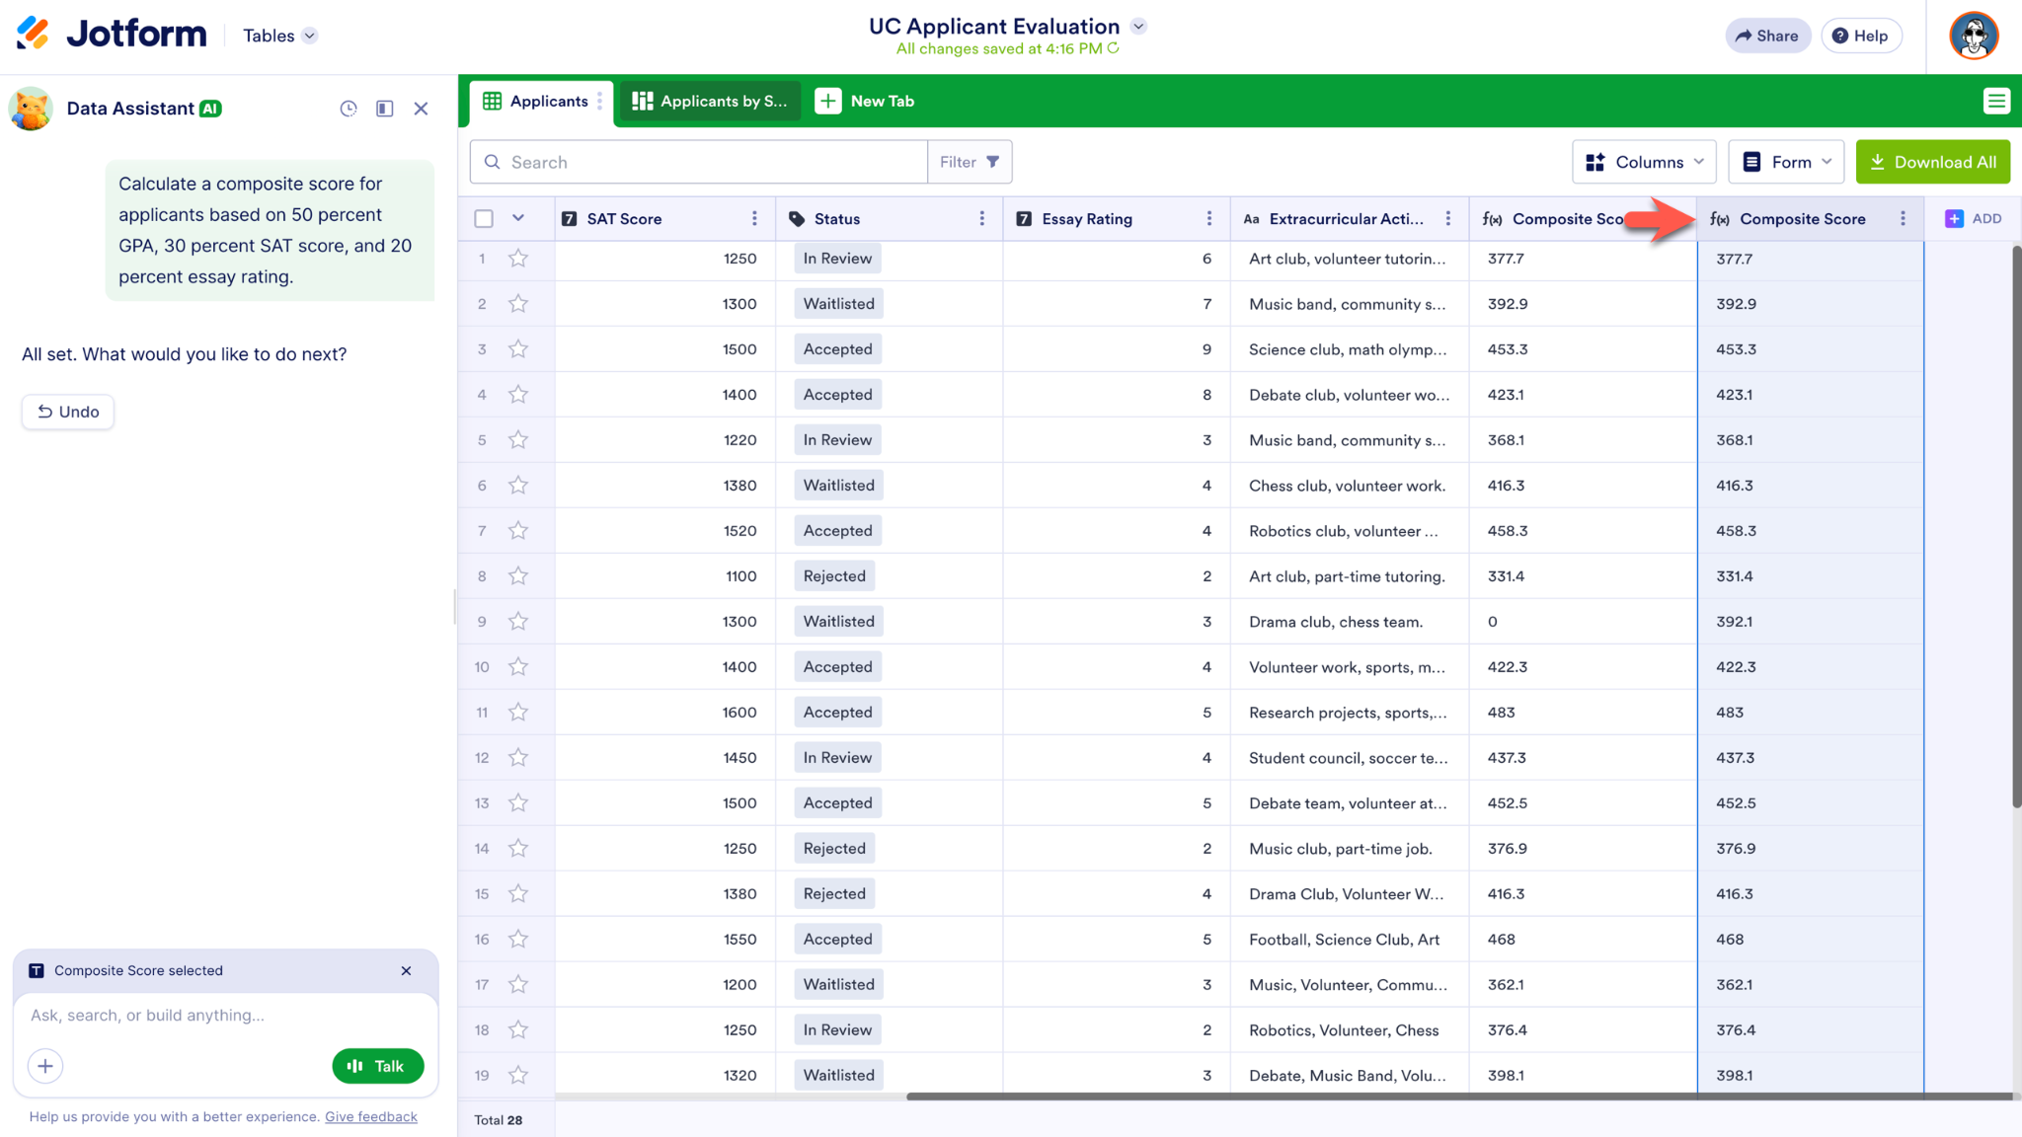
Task: Toggle the Data Assistant panel layout icon
Action: click(x=385, y=109)
